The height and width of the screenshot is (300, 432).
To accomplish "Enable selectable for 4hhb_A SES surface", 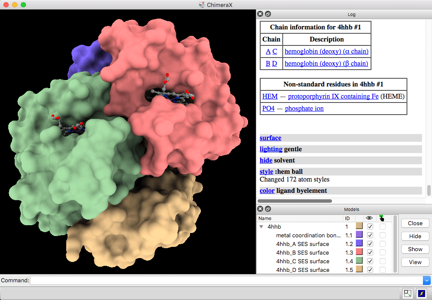I will pyautogui.click(x=382, y=244).
